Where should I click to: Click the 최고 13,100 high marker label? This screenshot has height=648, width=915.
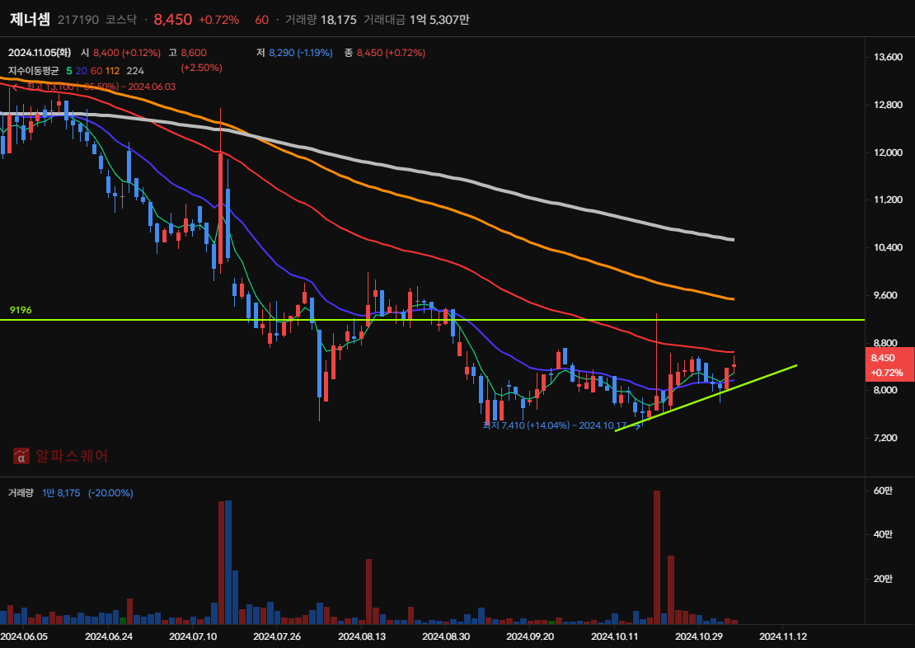pyautogui.click(x=94, y=87)
